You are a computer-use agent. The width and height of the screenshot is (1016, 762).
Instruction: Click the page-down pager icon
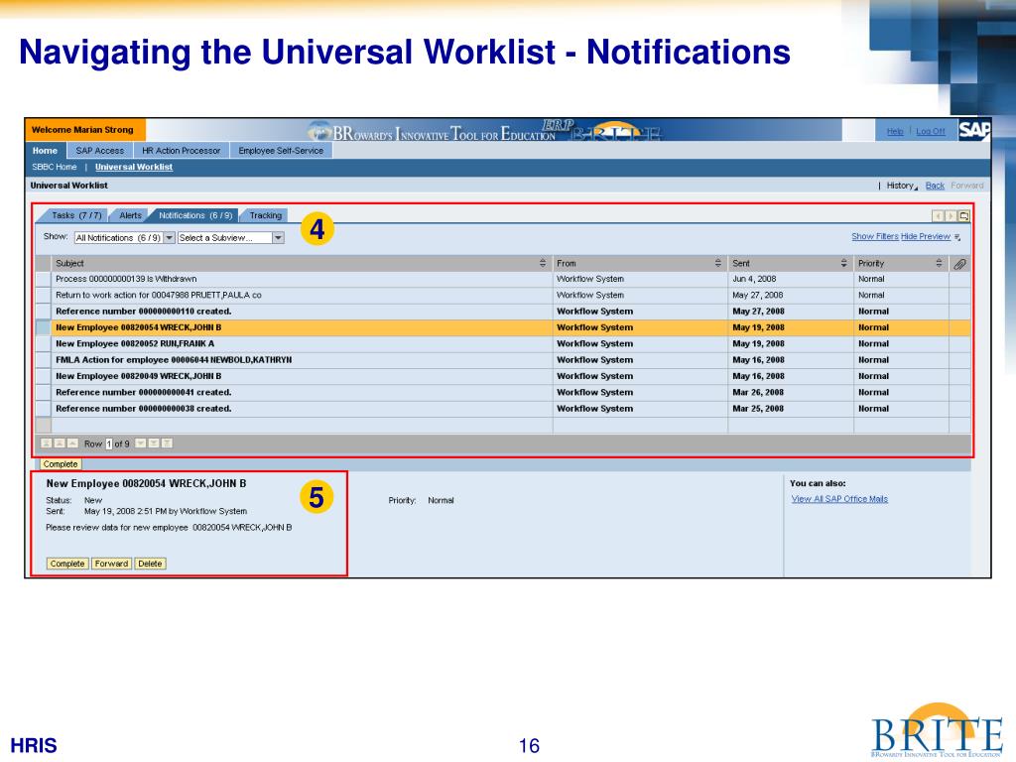(154, 444)
